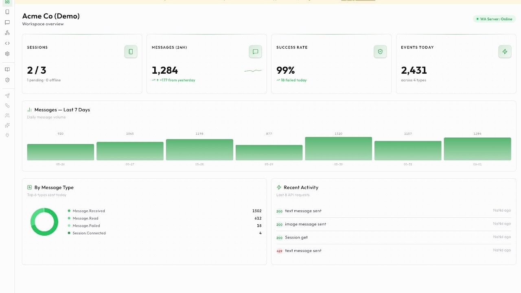Select the 05-27 bar showing 1045

click(x=130, y=151)
